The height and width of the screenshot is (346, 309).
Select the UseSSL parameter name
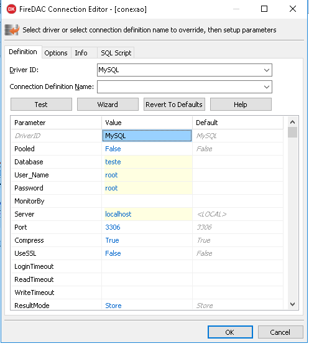(x=25, y=253)
